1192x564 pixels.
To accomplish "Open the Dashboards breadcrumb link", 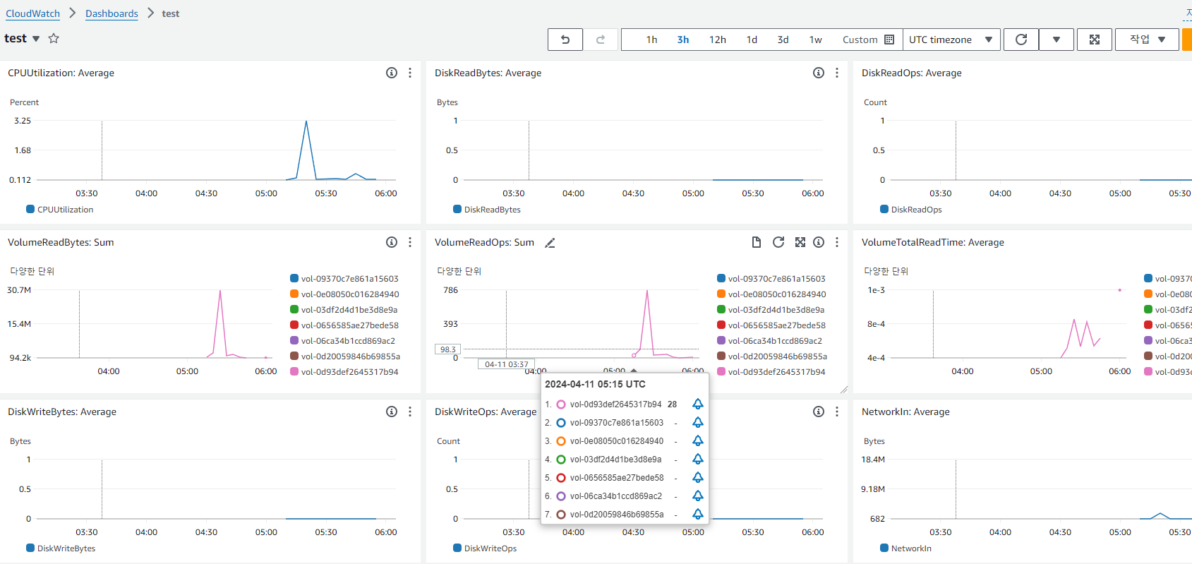I will coord(112,13).
